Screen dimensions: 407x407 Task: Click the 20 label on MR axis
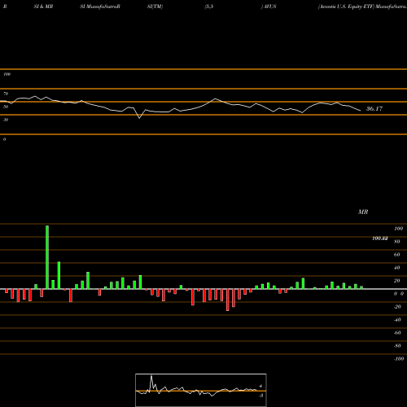(x=397, y=281)
